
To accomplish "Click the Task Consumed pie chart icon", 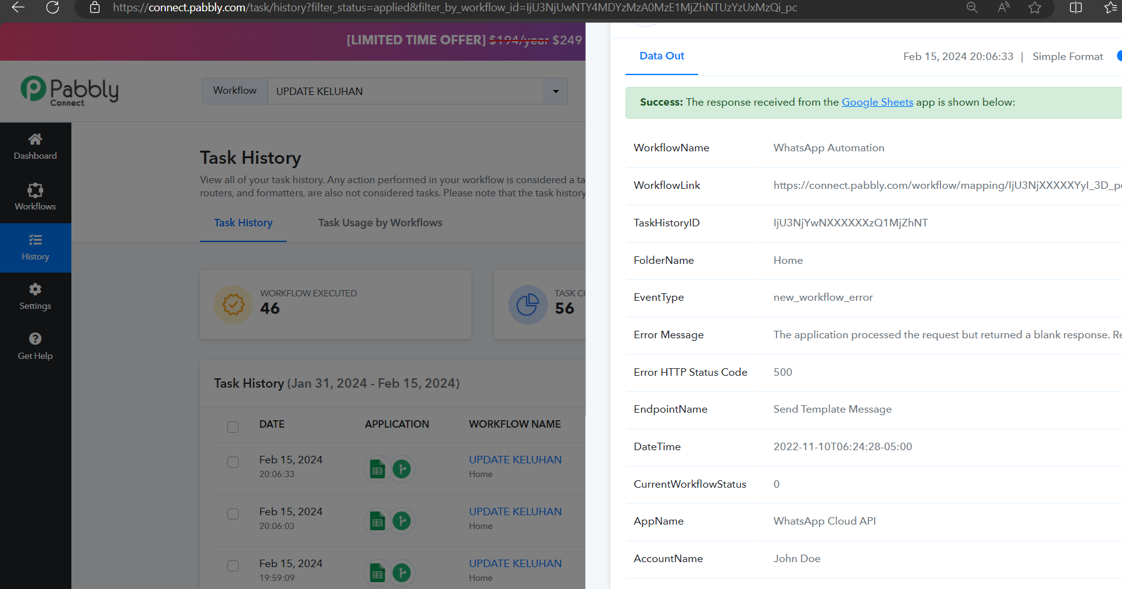I will pos(528,305).
